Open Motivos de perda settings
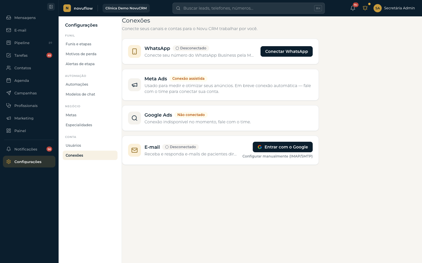The width and height of the screenshot is (422, 263). point(90,54)
